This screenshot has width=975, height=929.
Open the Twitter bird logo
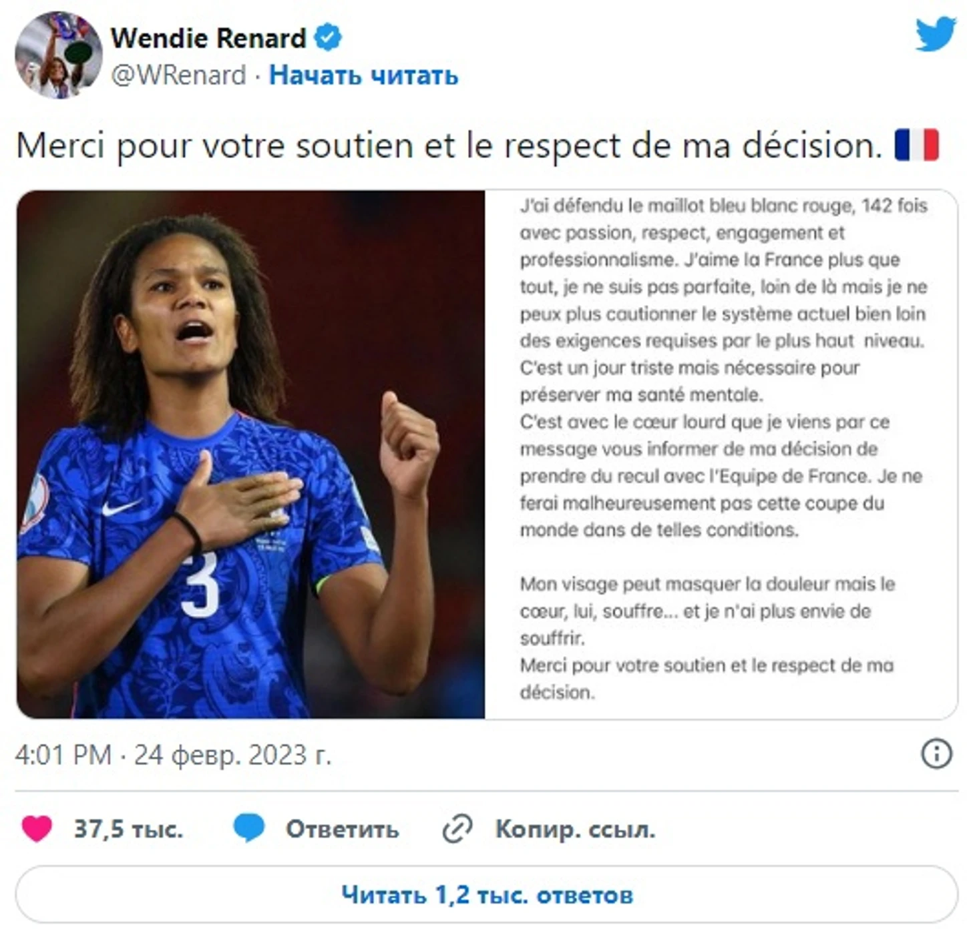pos(936,34)
